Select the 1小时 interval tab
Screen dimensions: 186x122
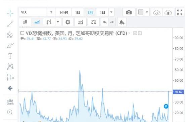(x=63, y=12)
